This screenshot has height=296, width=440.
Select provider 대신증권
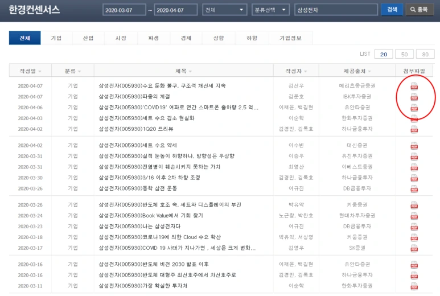357,145
